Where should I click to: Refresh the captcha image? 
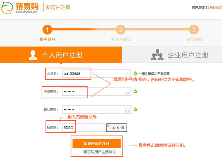[x=117, y=127]
